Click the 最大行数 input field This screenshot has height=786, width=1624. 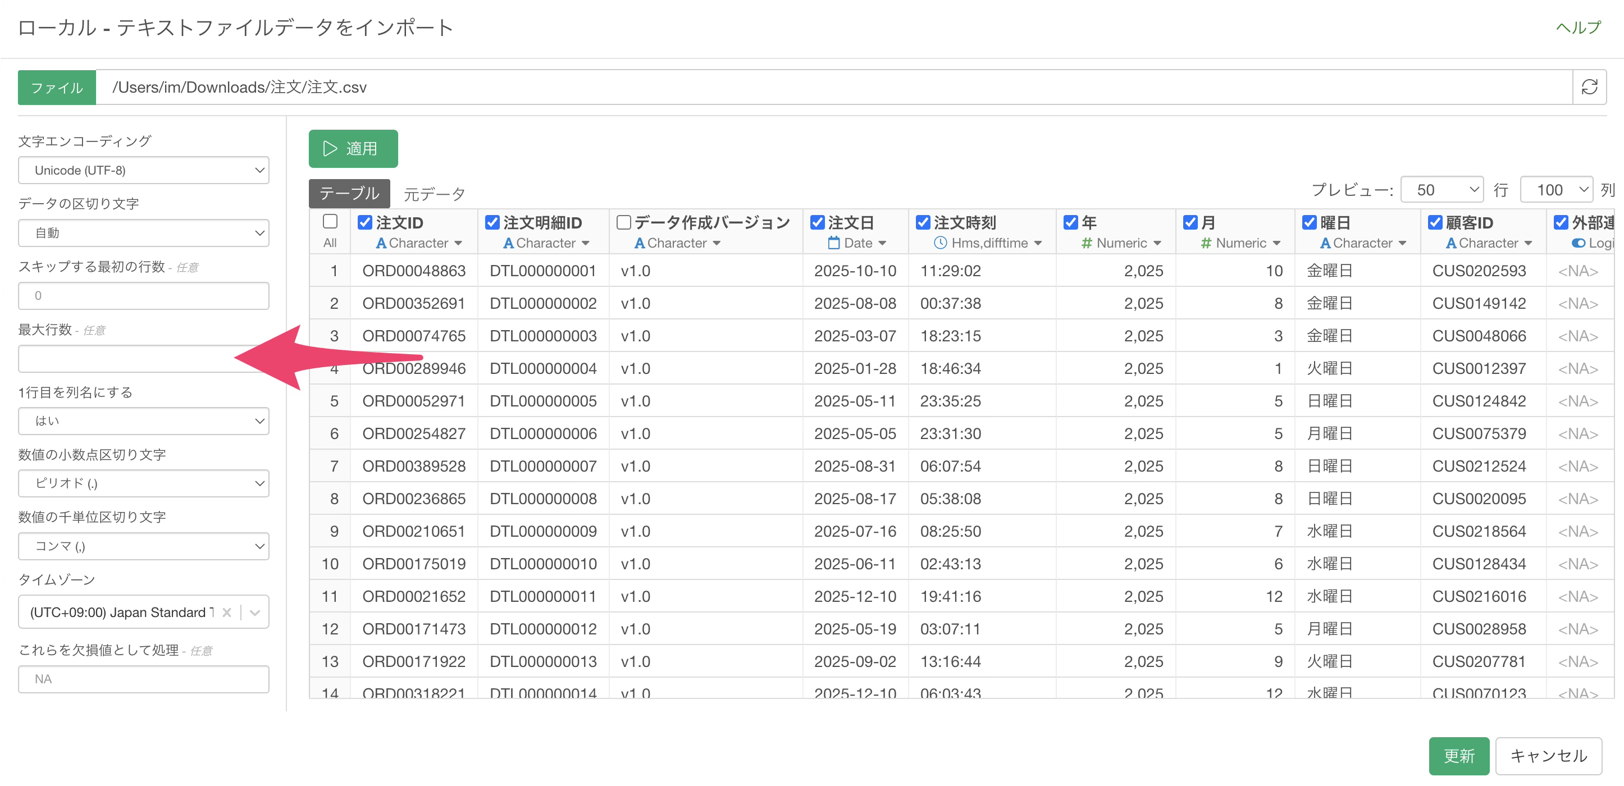(x=126, y=359)
